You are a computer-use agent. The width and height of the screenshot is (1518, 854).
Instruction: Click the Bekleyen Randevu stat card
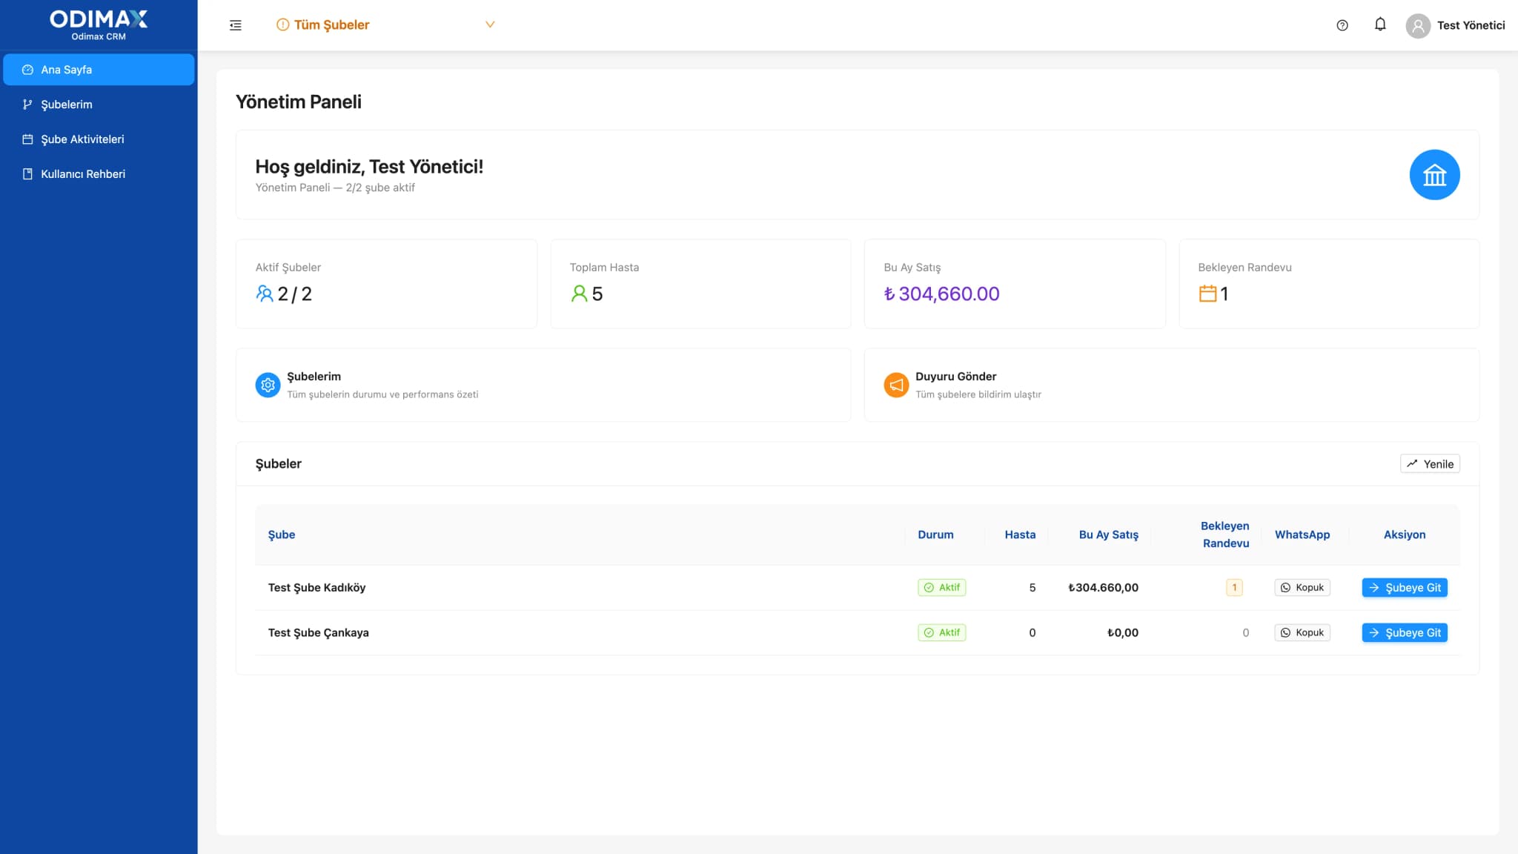pos(1329,284)
